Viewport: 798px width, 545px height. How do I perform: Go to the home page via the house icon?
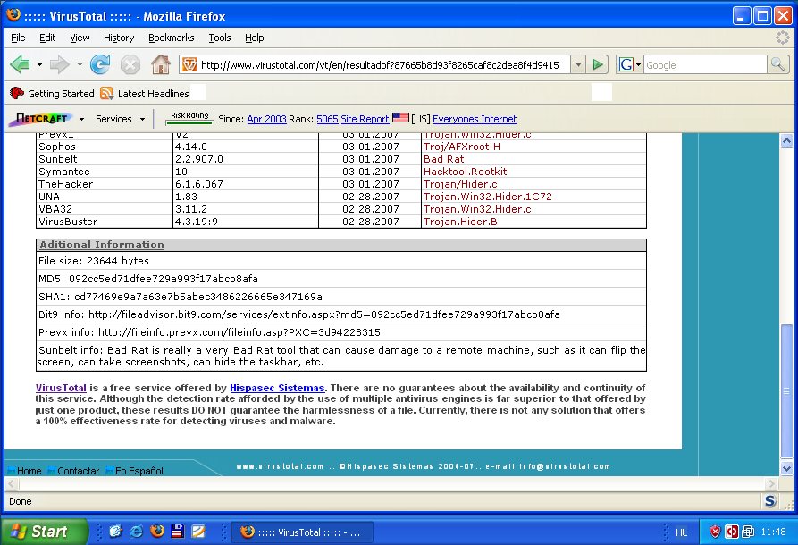pos(161,64)
